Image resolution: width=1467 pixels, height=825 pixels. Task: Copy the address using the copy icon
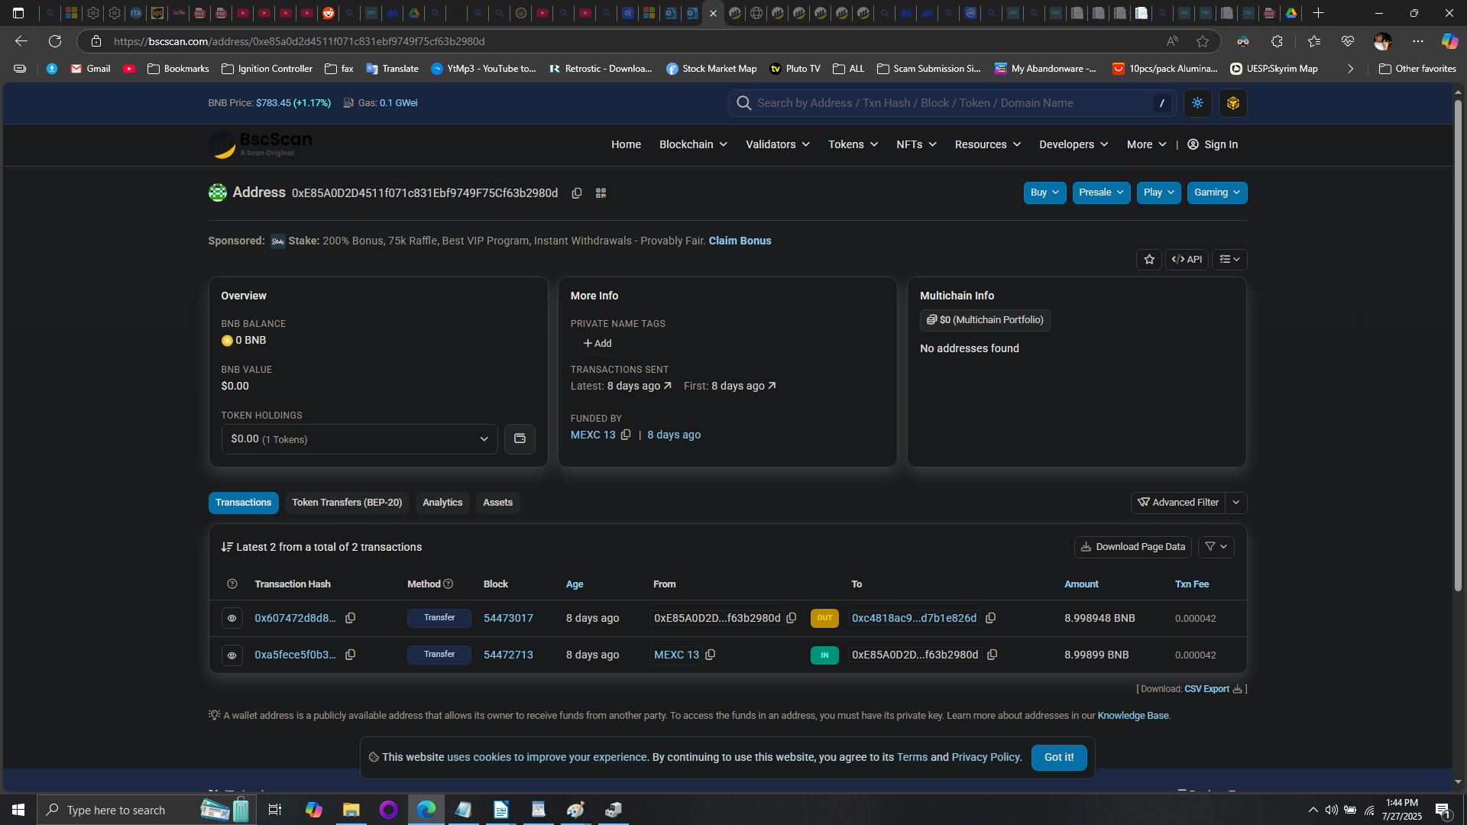577,193
